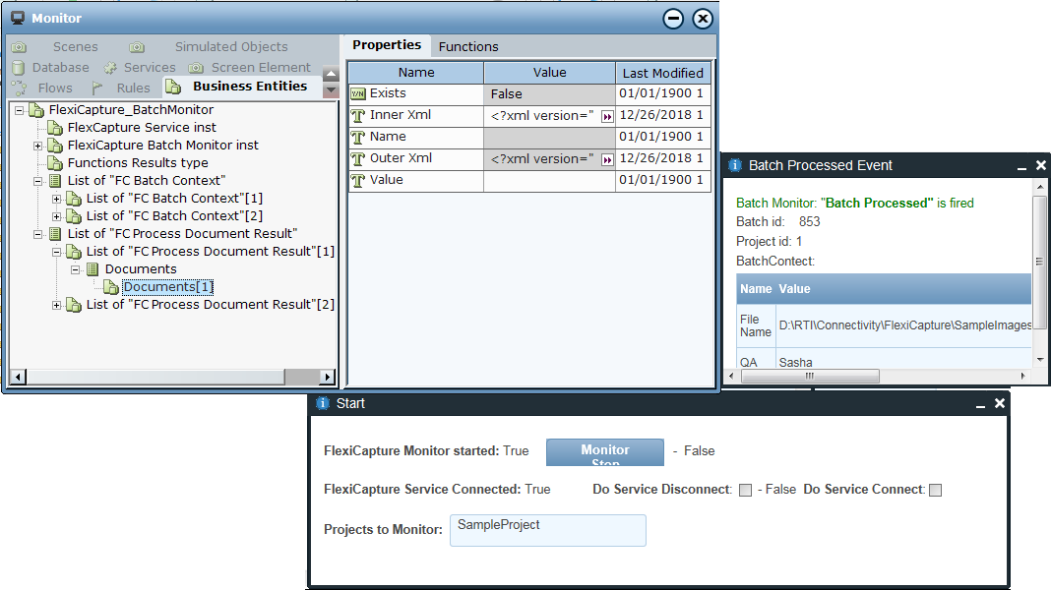Collapse the List of "FC Process Document Result" node
Image resolution: width=1051 pixels, height=590 pixels.
[38, 234]
